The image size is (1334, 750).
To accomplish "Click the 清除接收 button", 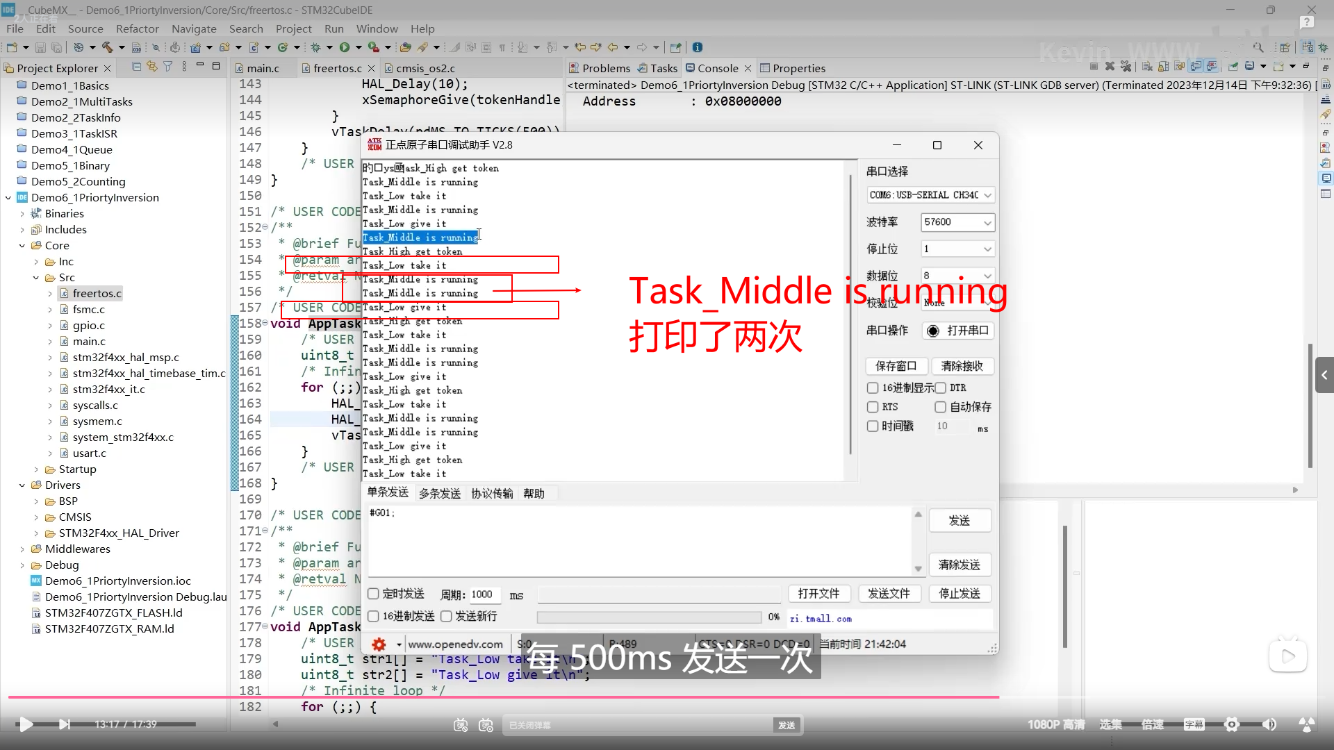I will [962, 366].
